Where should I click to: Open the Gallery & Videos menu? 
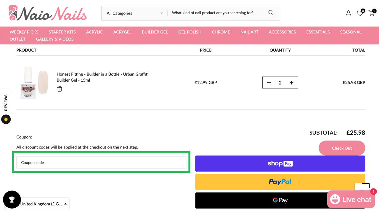[55, 39]
